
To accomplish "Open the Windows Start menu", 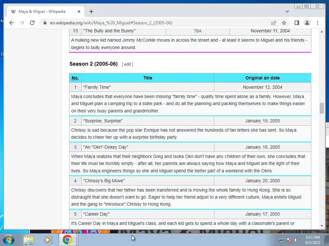I will point(8,240).
